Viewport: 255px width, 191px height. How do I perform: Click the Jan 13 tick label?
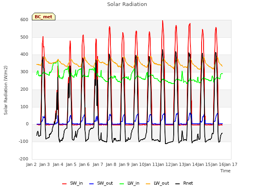[x=177, y=164]
